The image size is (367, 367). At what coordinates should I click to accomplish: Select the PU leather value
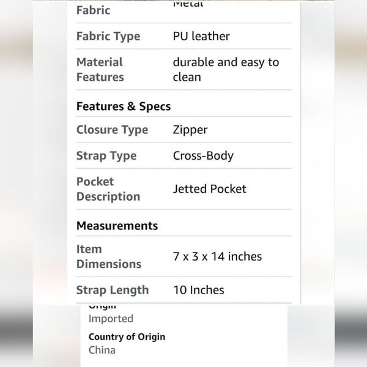coord(201,36)
